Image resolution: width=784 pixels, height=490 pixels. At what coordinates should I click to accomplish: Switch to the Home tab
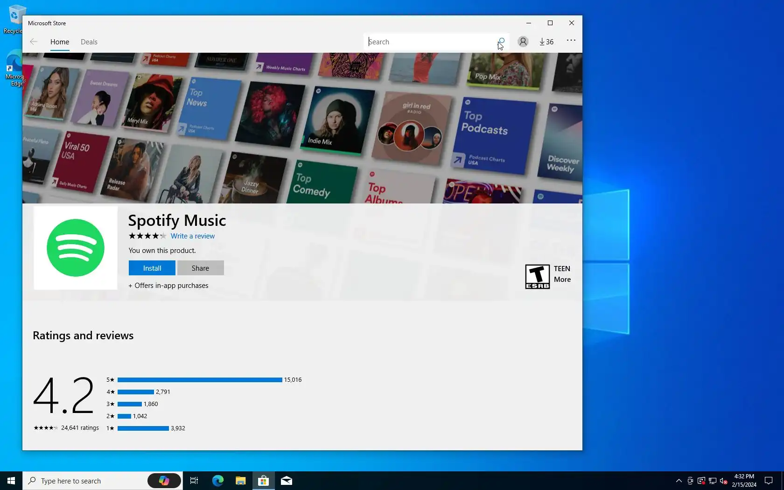pyautogui.click(x=60, y=42)
